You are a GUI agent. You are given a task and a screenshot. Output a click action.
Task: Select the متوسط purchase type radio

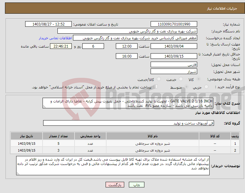[x=186, y=87]
